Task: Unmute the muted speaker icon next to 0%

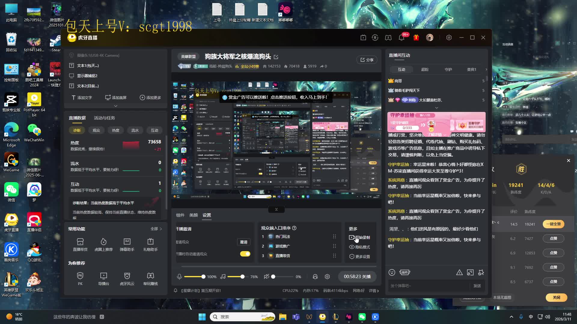Action: (x=266, y=277)
